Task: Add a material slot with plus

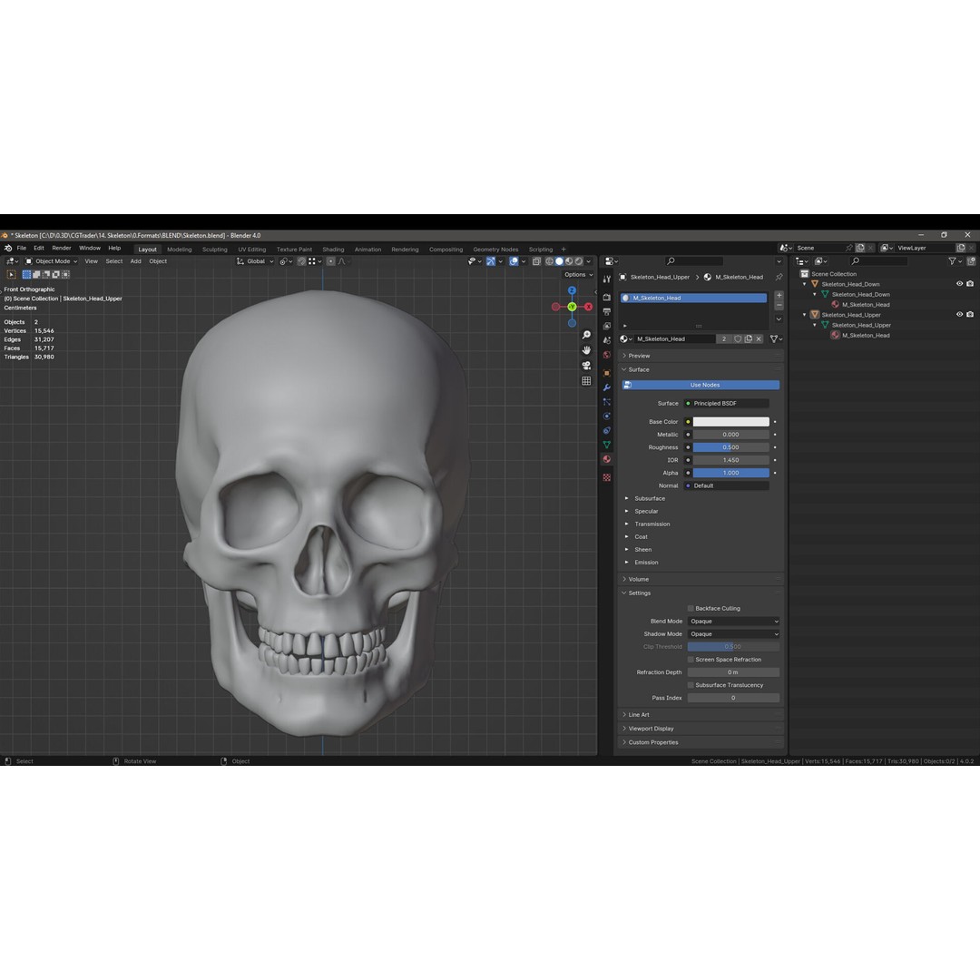Action: click(x=779, y=295)
